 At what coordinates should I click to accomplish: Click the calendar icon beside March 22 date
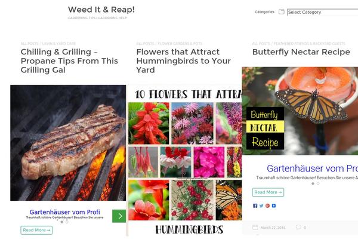click(255, 227)
